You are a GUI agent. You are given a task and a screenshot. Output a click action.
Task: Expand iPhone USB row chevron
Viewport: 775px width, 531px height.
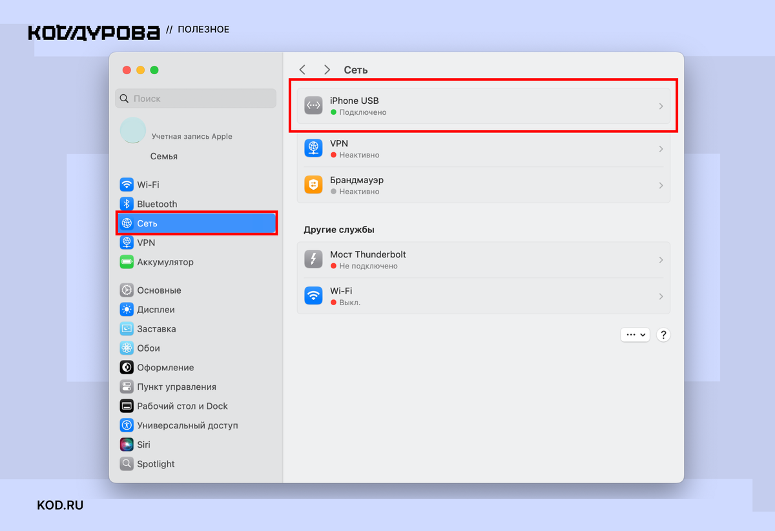(x=661, y=106)
